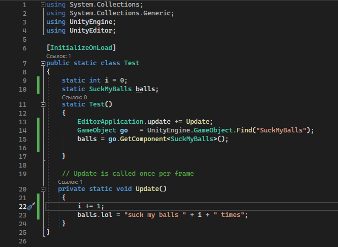Viewport: 338px width, 247px height.
Task: Click 'GetComponent' on line 15
Action: tap(143, 139)
